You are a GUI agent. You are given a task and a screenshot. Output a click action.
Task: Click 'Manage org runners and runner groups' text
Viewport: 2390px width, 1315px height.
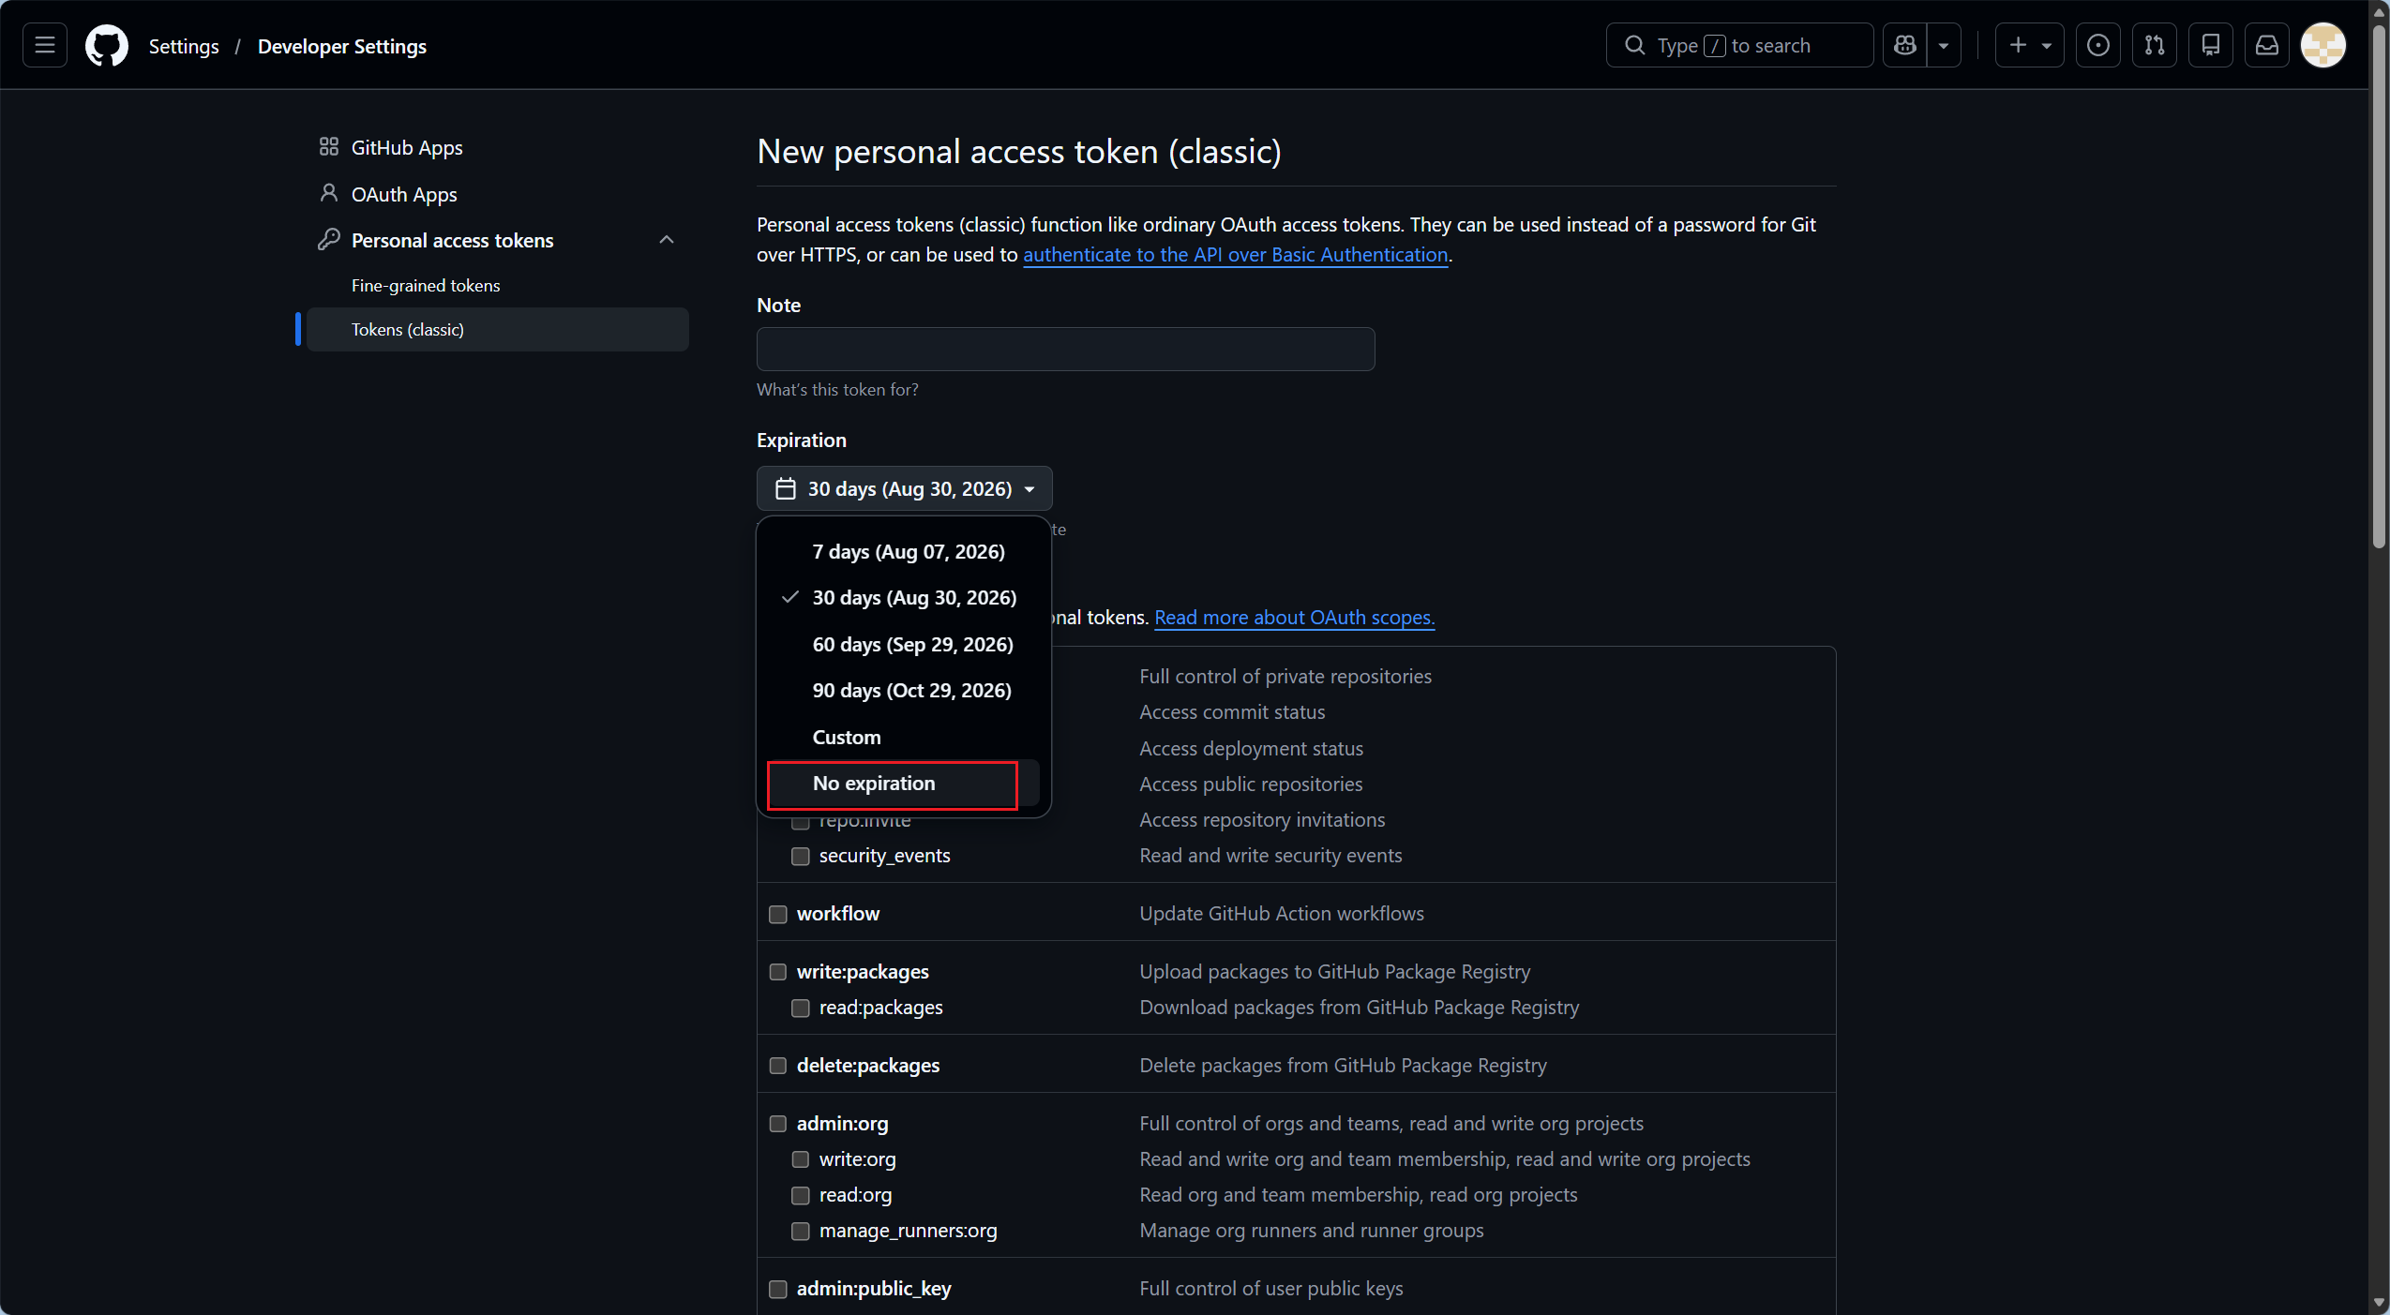(1312, 1231)
